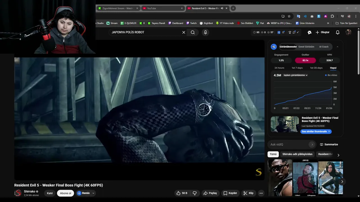The width and height of the screenshot is (360, 202).
Task: Dislike the video with thumbs down
Action: (195, 193)
